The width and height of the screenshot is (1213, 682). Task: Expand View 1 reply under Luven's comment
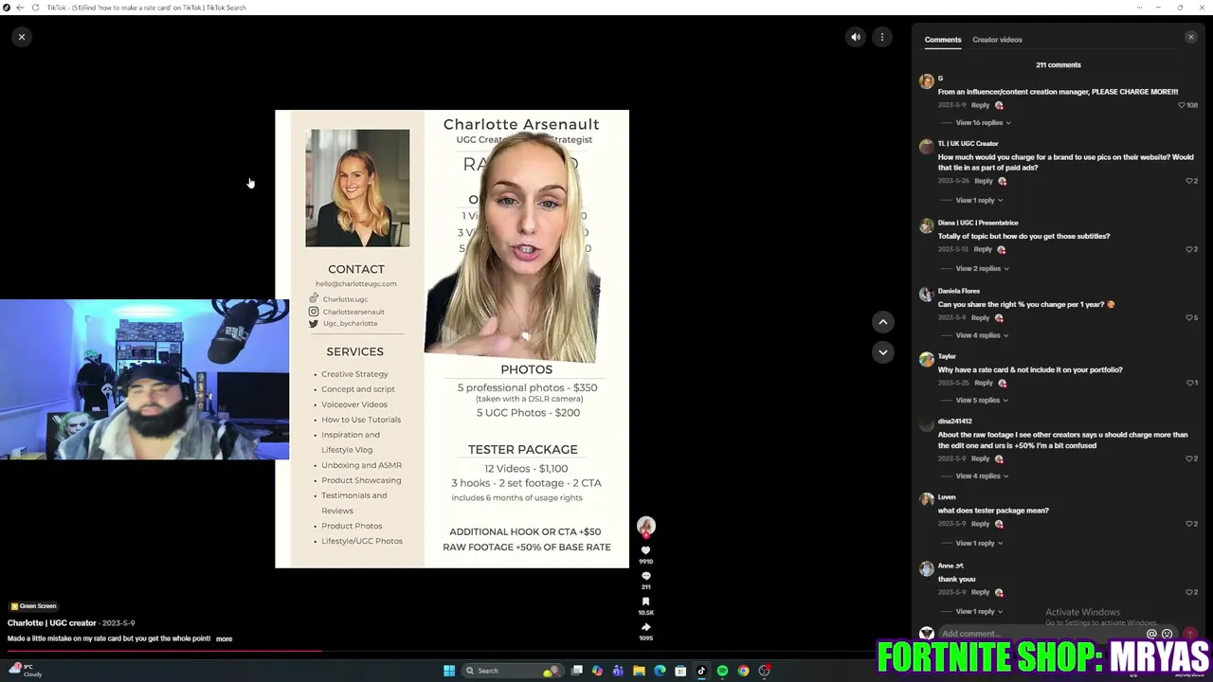point(979,544)
